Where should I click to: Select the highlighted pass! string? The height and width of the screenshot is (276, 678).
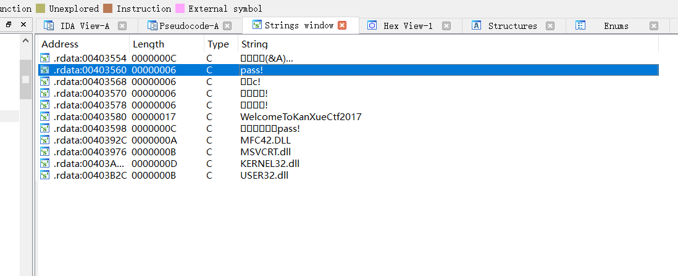pyautogui.click(x=251, y=70)
